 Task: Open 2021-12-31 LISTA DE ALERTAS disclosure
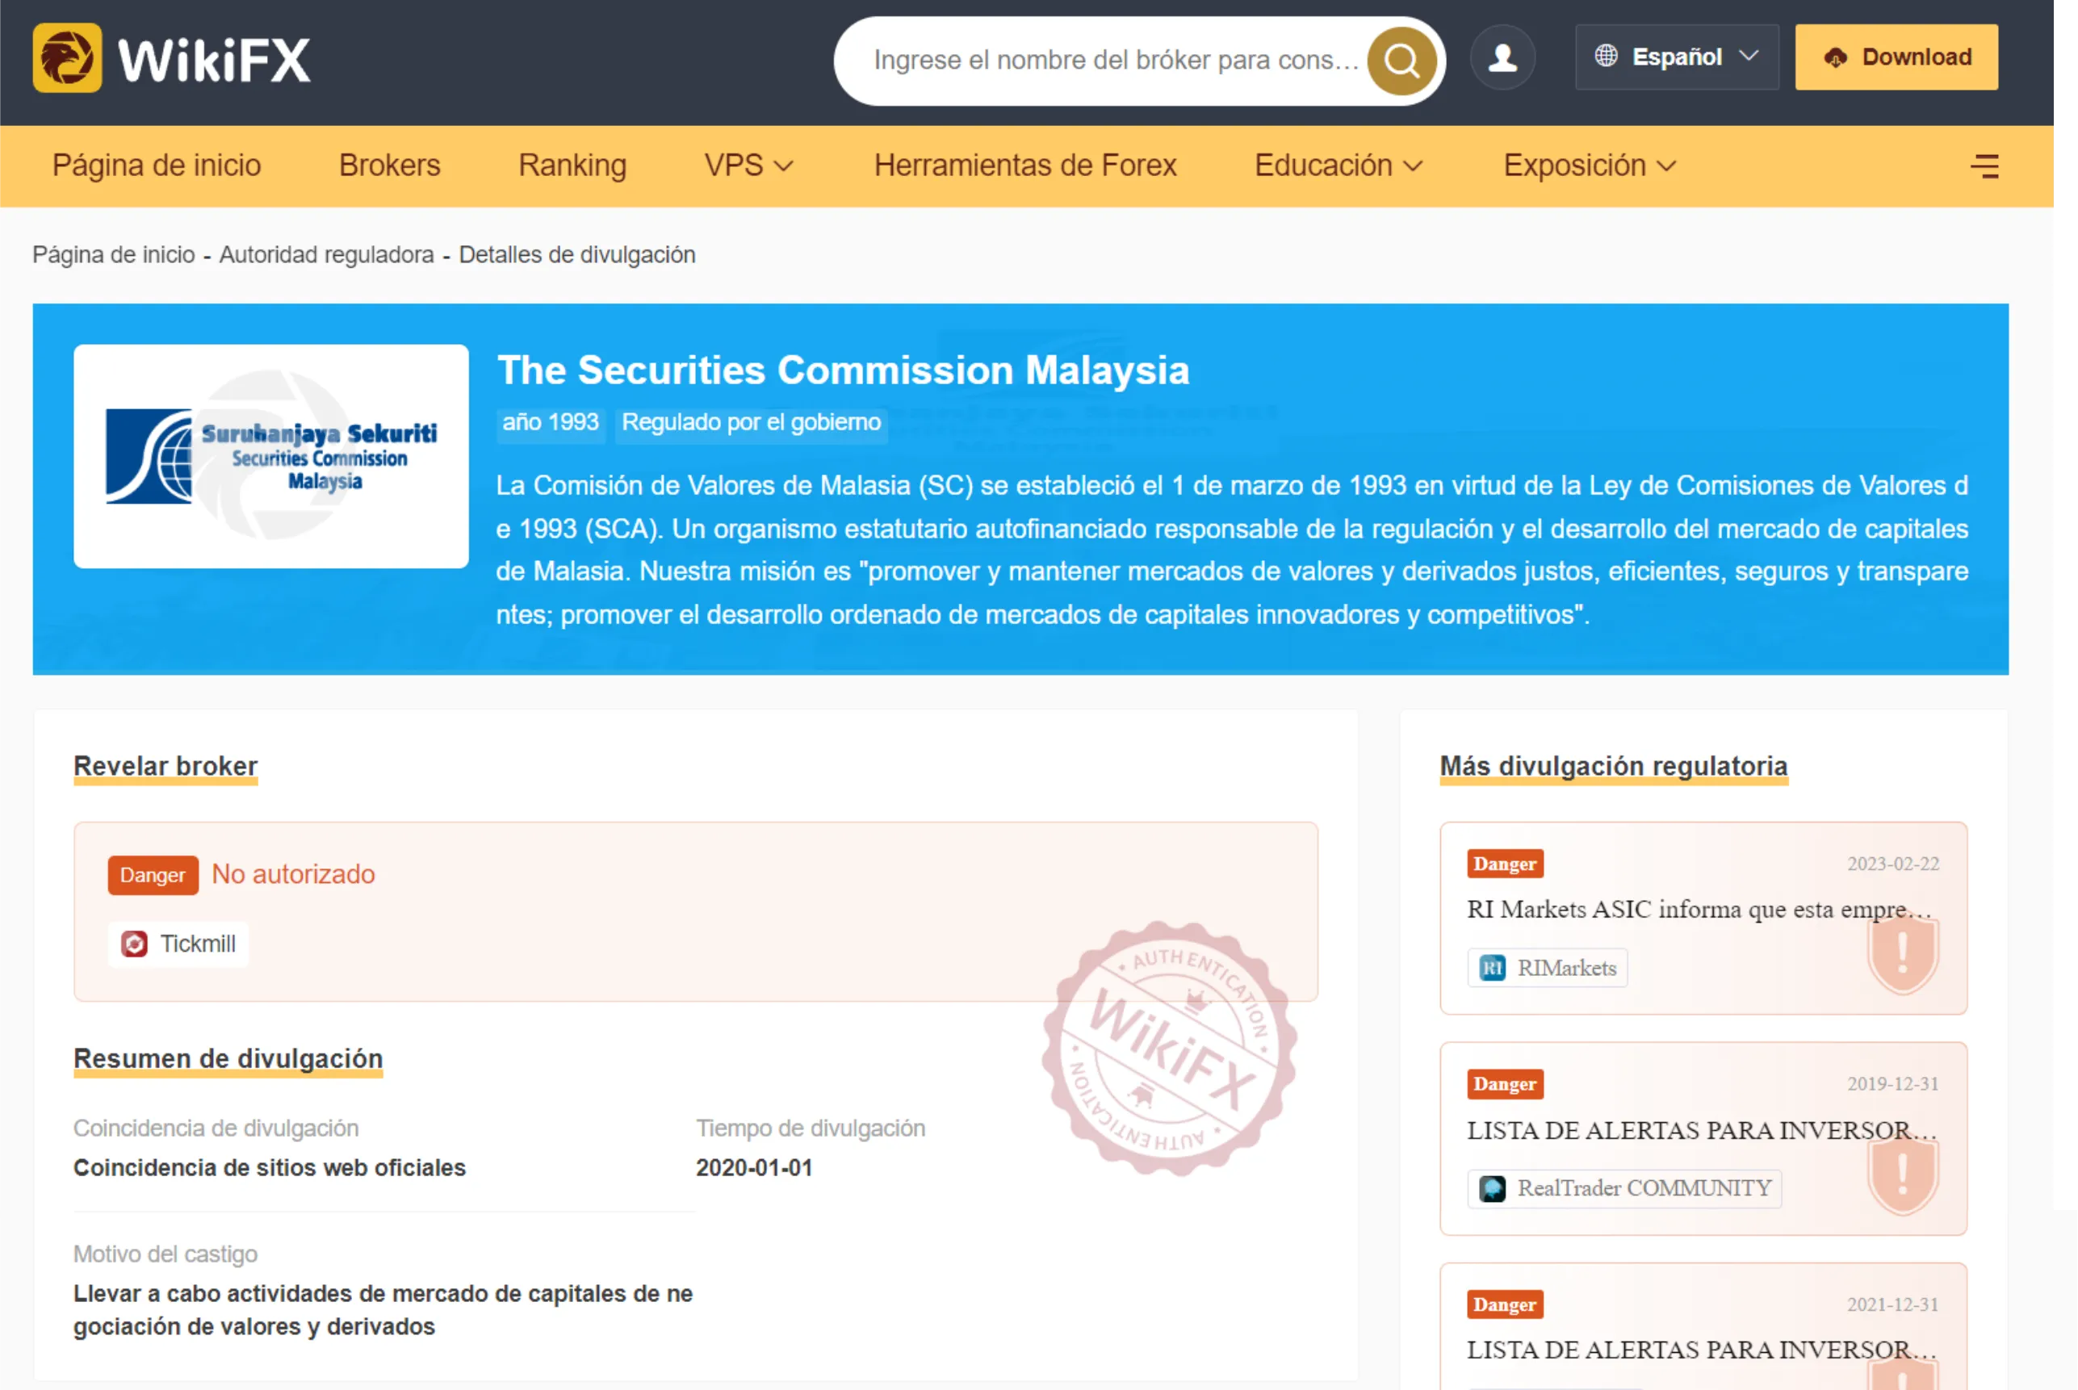1701,1350
